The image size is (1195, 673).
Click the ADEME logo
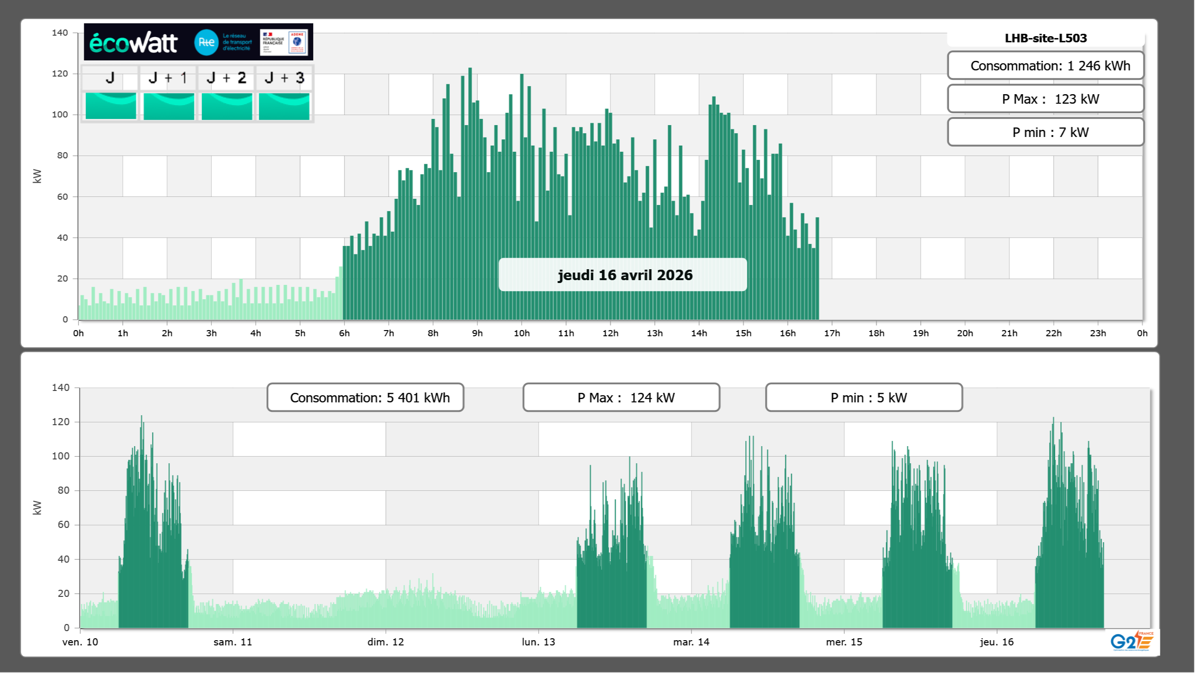[297, 42]
